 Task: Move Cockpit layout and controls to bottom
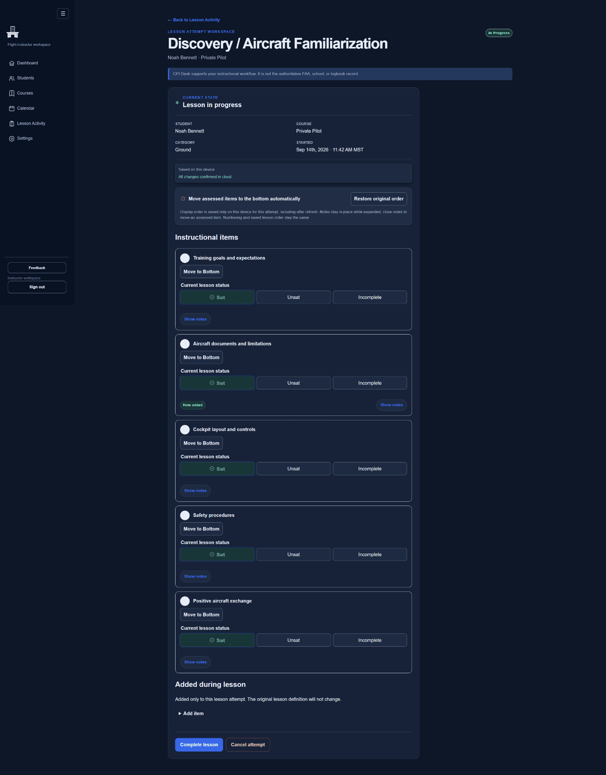[201, 443]
